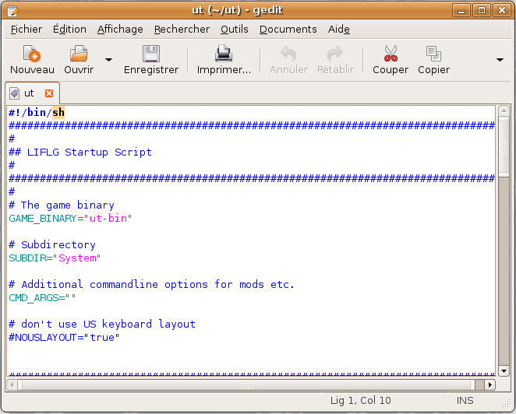The width and height of the screenshot is (516, 414).
Task: Open the Affichage menu
Action: pos(120,29)
